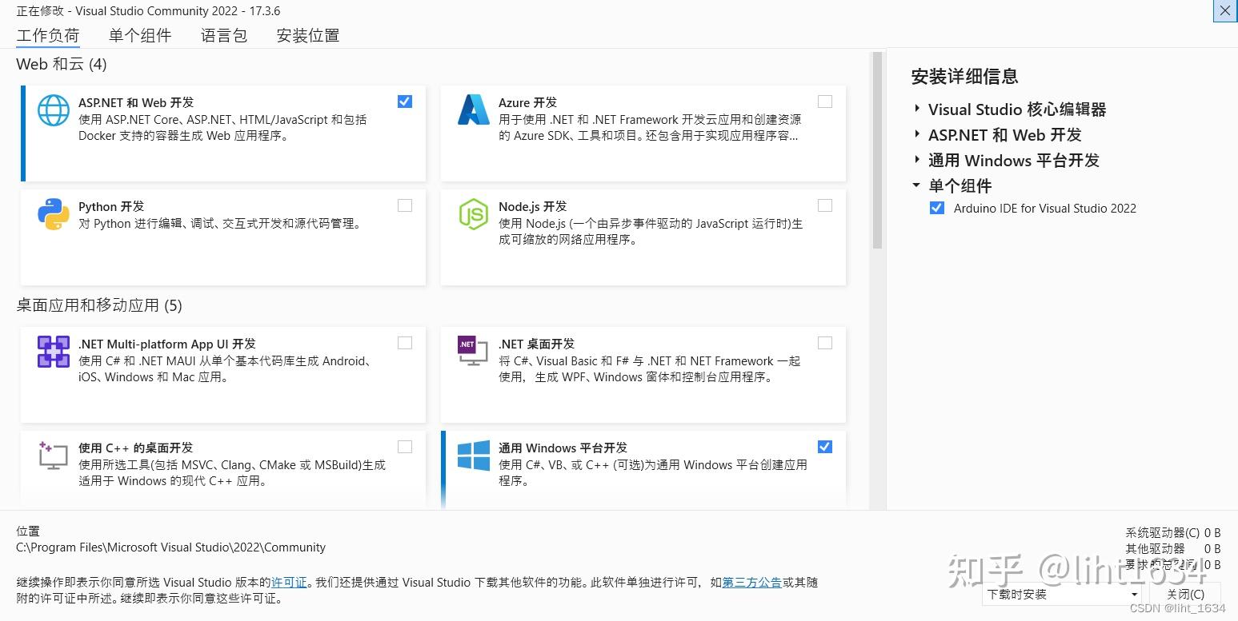The image size is (1238, 621).
Task: Click the Azure development logo icon
Action: click(473, 110)
